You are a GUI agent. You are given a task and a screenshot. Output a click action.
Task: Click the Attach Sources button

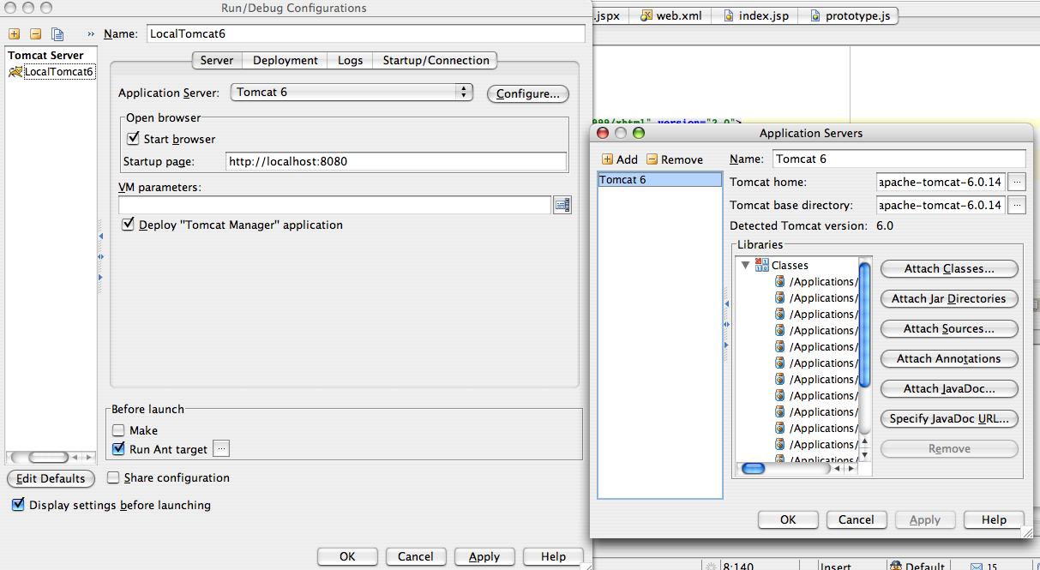click(949, 328)
